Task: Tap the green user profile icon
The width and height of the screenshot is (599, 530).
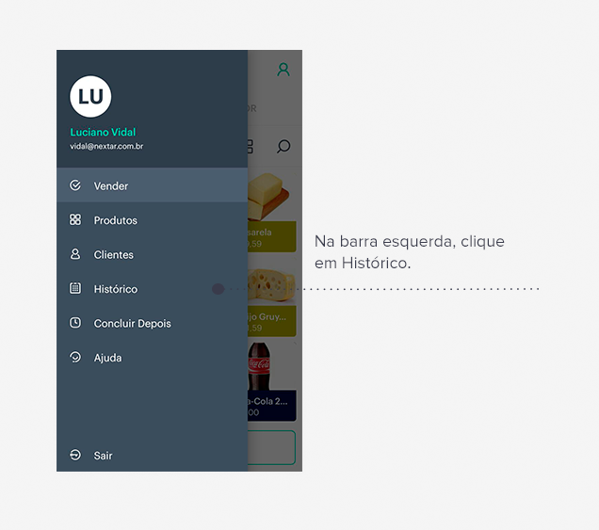Action: point(283,70)
